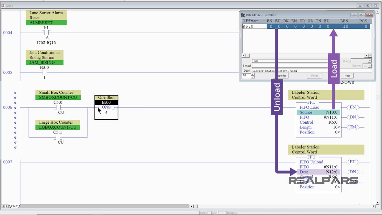The width and height of the screenshot is (382, 215).
Task: Click the Data File R6 title bar icon
Action: click(x=243, y=15)
